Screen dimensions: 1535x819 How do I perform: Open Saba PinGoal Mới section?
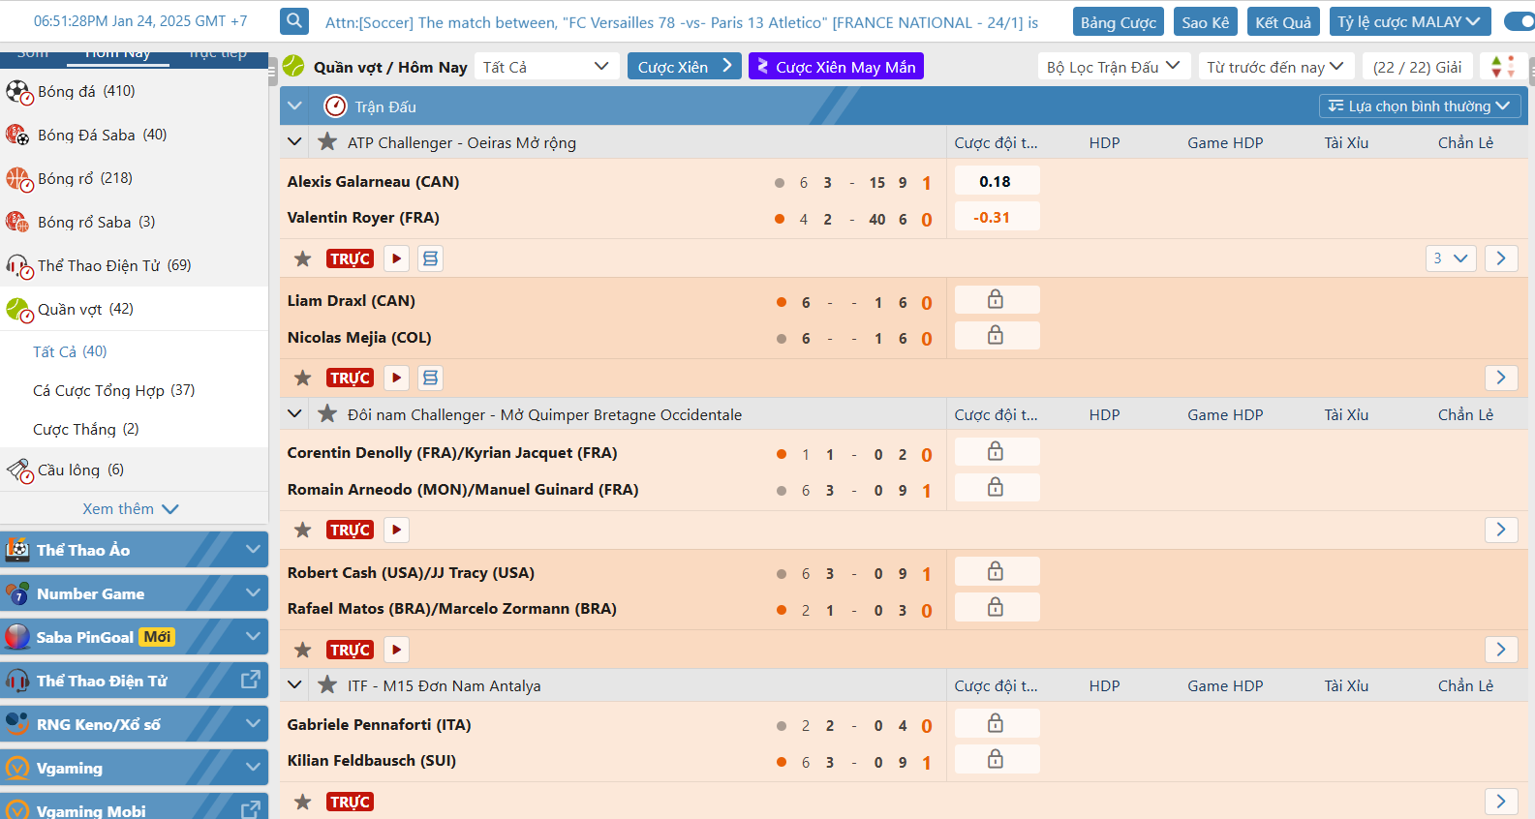point(134,636)
